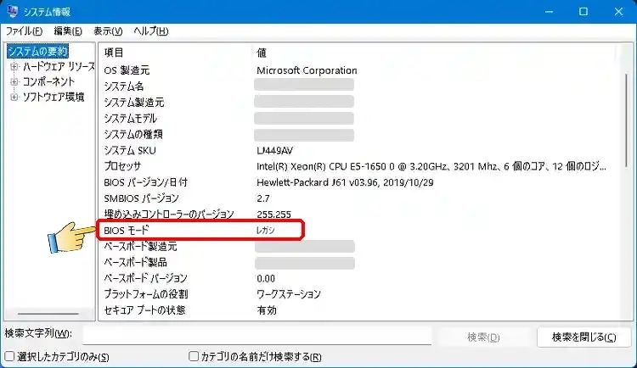Click the 値 column header
Screen dimensions: 637x368
coord(262,53)
